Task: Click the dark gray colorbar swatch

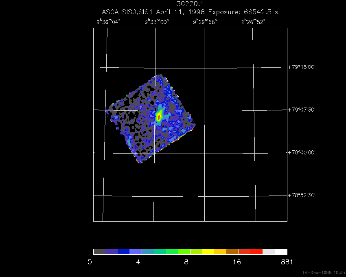Action: 99,252
